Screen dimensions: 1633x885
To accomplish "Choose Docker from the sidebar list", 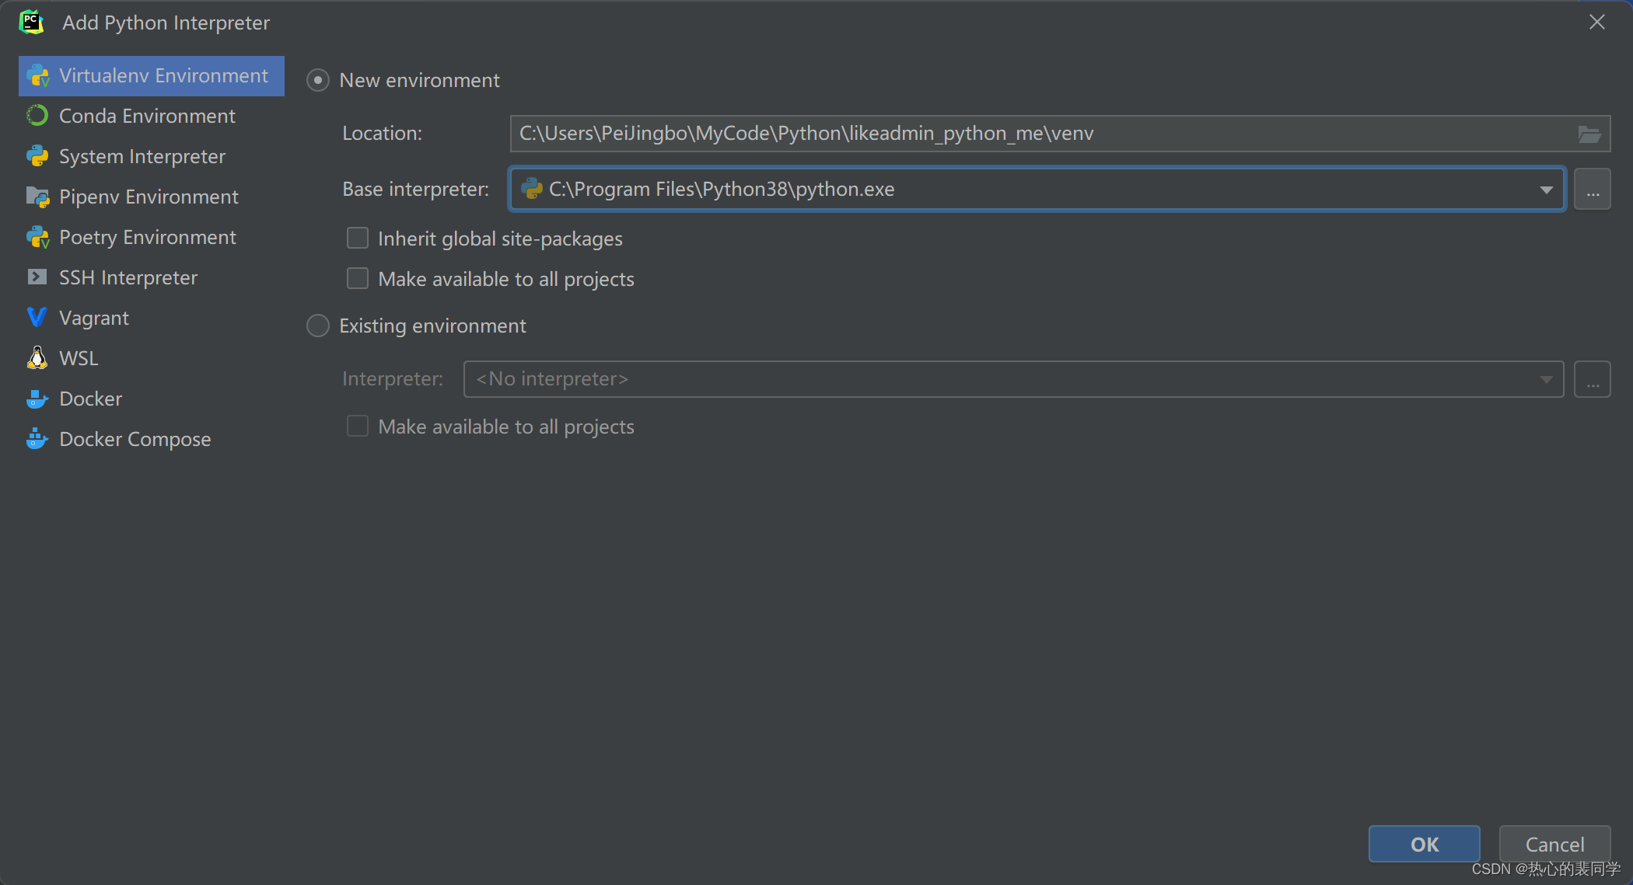I will (x=152, y=399).
